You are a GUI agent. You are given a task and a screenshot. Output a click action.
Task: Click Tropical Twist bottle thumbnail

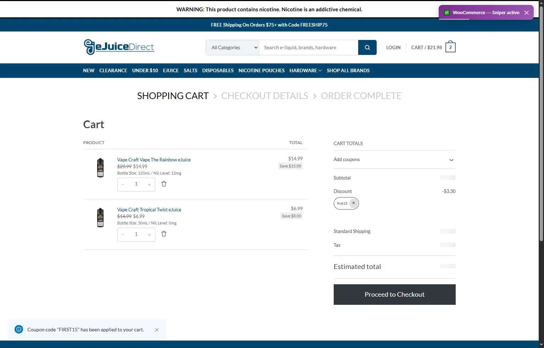point(100,217)
